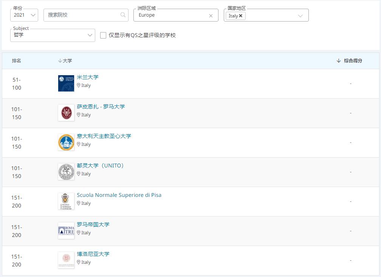This screenshot has height=277, width=381.
Task: Open 意大利天主教圣心大学 link
Action: pyautogui.click(x=104, y=136)
